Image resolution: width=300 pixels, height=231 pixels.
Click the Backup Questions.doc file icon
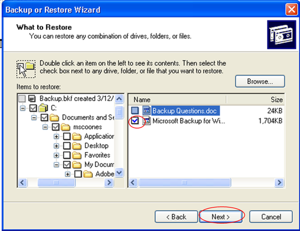point(146,111)
